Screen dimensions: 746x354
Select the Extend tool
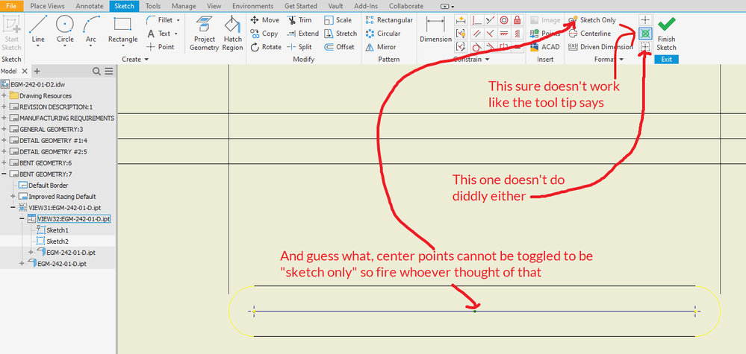pyautogui.click(x=302, y=34)
